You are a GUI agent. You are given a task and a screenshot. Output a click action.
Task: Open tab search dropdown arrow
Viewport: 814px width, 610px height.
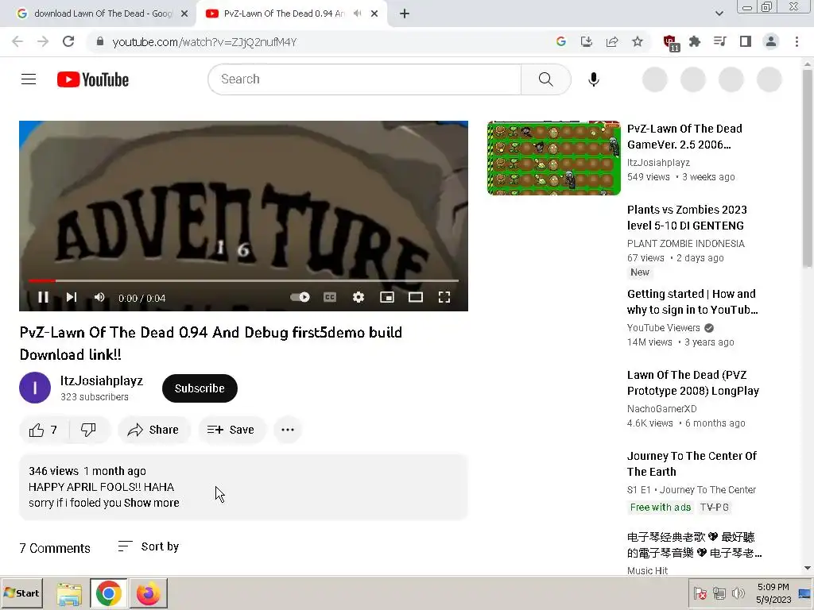pyautogui.click(x=719, y=14)
